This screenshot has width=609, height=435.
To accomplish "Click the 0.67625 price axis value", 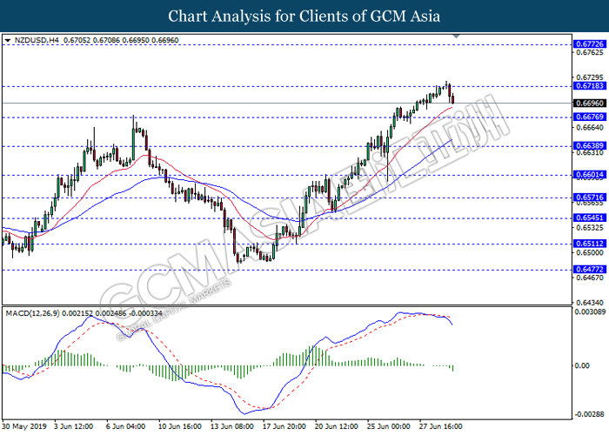I will tap(590, 52).
